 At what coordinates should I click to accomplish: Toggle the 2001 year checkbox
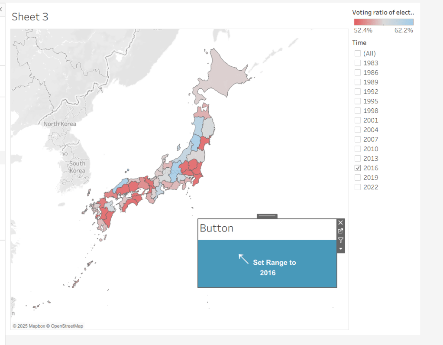(x=358, y=120)
